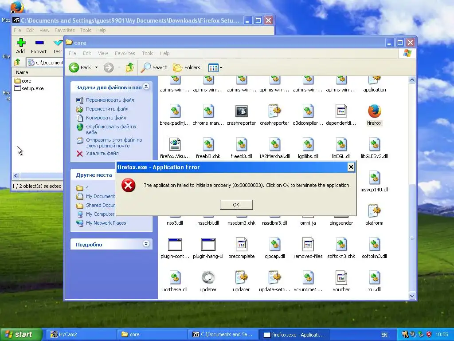Select libEGL.dll file

[x=341, y=148]
